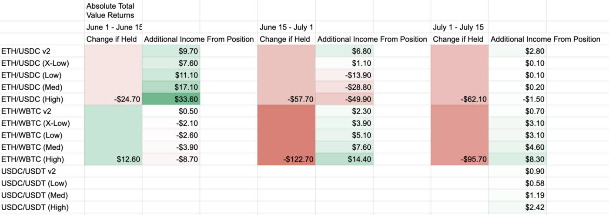The image size is (609, 215).
Task: Select the "June 1 - June 15" header cell
Action: coord(113,27)
